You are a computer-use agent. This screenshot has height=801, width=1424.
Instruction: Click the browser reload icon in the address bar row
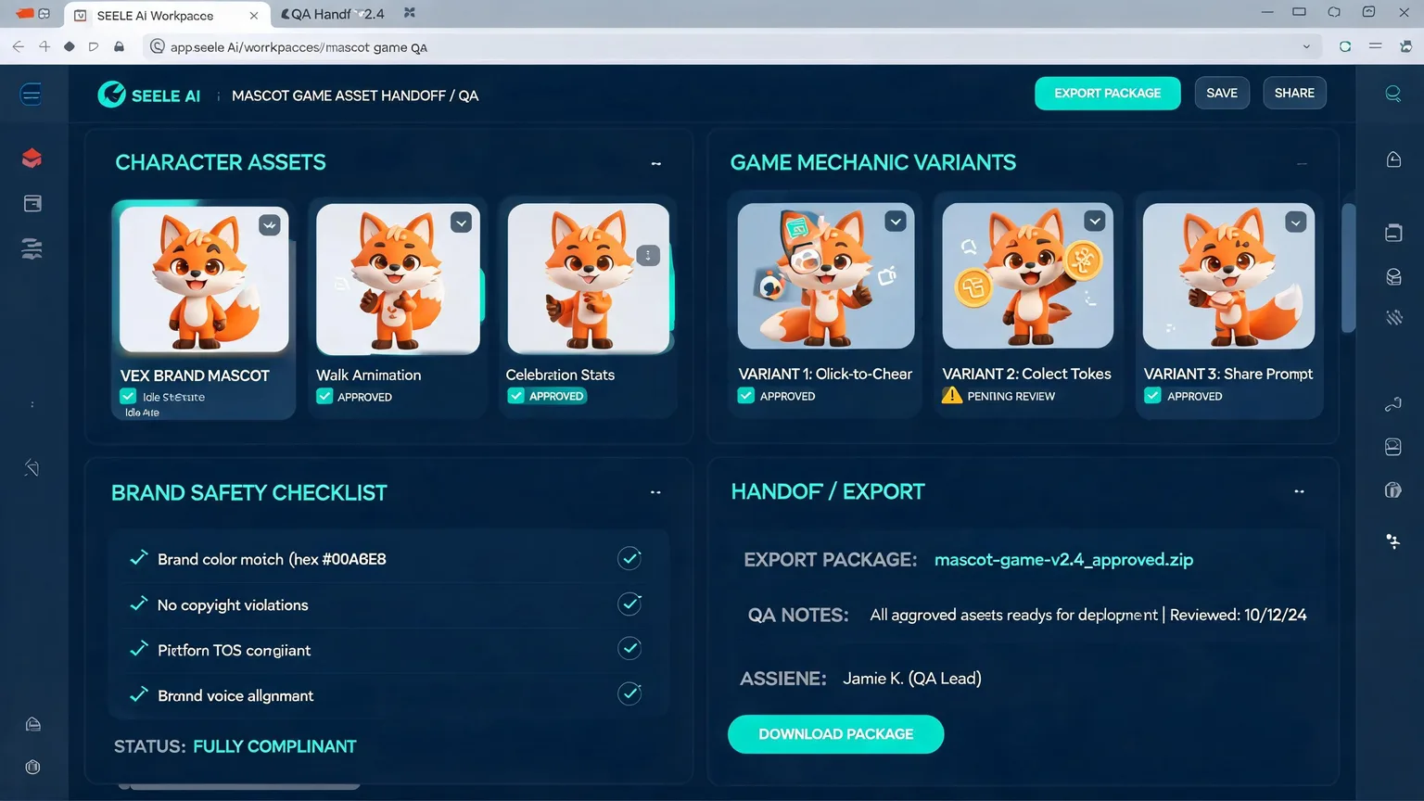click(1345, 46)
